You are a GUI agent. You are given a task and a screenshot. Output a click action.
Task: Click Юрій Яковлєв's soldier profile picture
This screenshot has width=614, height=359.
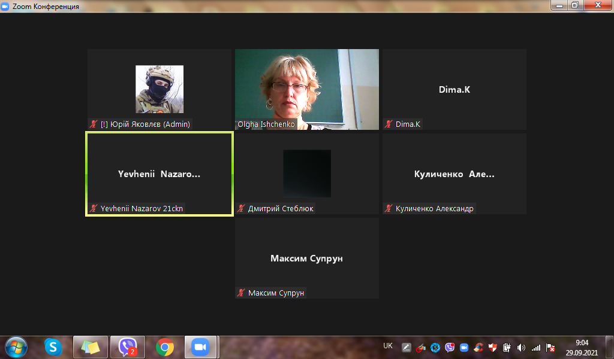pos(159,89)
